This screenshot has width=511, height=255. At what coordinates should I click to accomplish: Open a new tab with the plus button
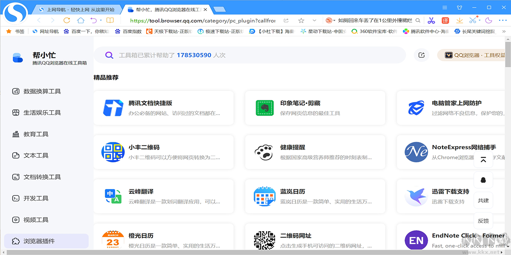(219, 9)
